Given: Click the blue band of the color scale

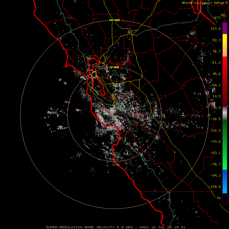Looking at the screenshot, I should coord(225,181).
